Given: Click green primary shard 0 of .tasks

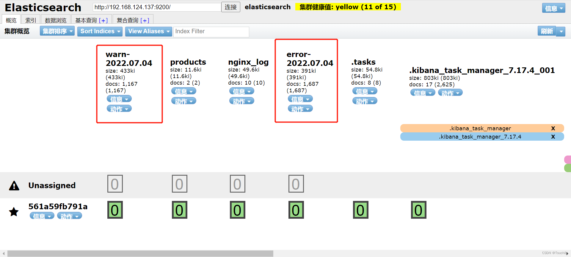Looking at the screenshot, I should point(360,210).
